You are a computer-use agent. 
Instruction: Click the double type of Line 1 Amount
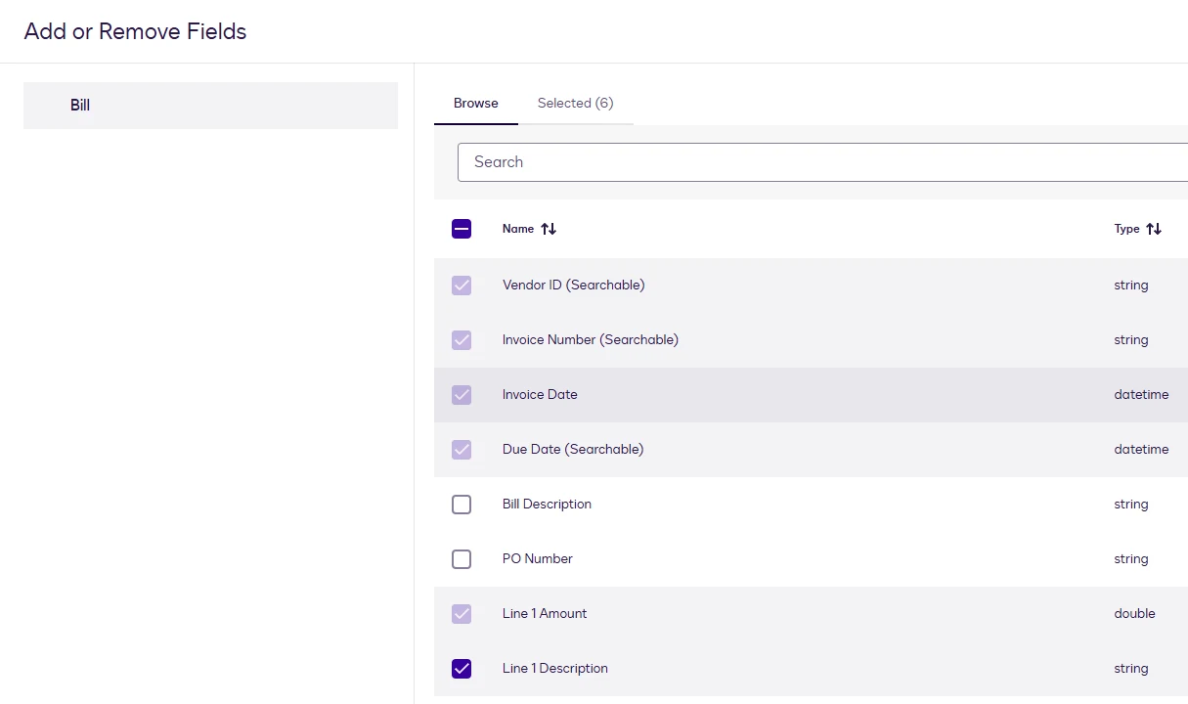(x=1135, y=614)
